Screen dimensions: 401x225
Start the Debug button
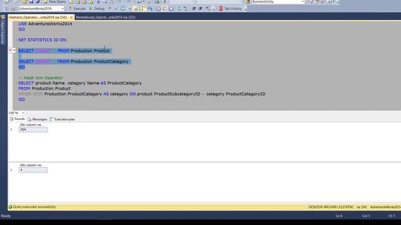97,8
